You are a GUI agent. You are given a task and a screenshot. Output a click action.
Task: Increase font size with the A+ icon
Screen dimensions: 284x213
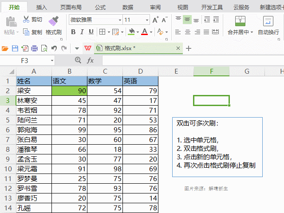(x=155, y=20)
